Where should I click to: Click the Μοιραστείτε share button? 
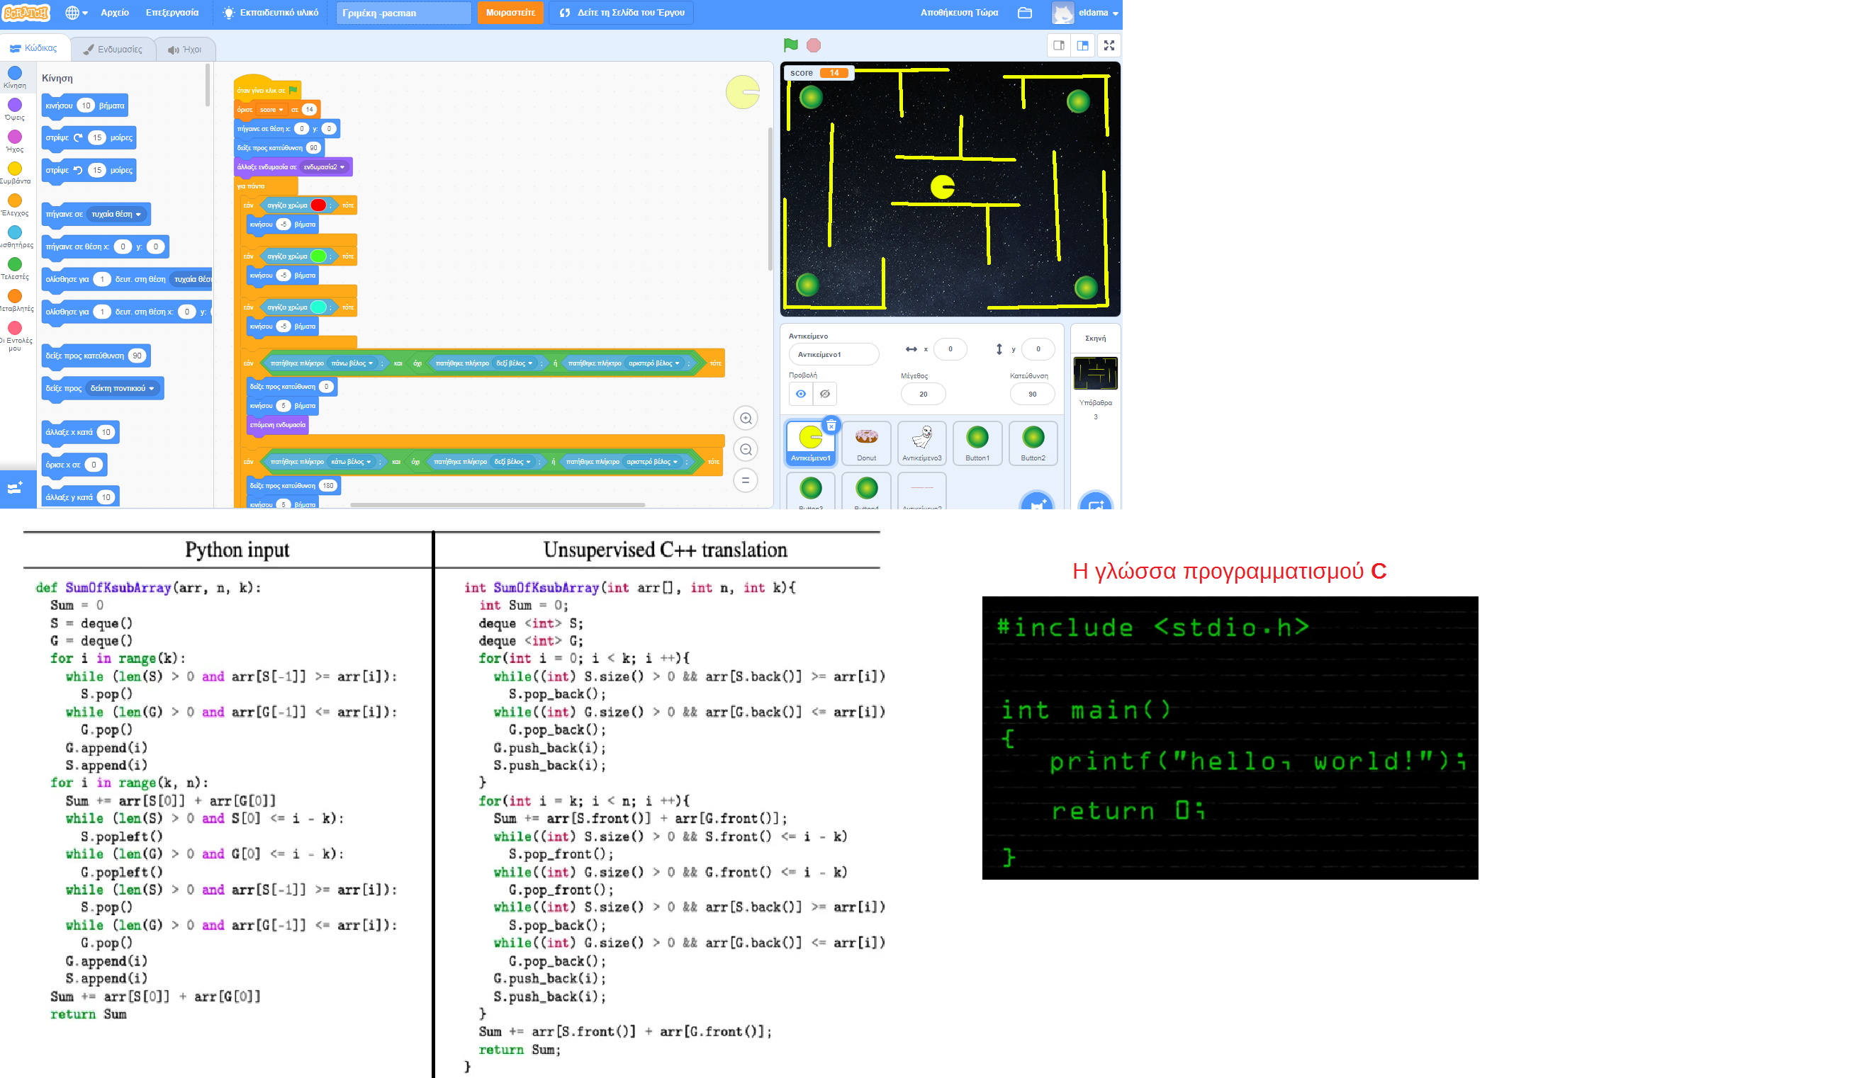(x=510, y=13)
